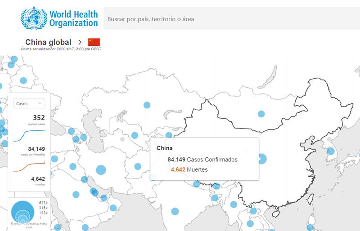Click the orange deaths trend line
Screen dimensions: 360x231
29,167
